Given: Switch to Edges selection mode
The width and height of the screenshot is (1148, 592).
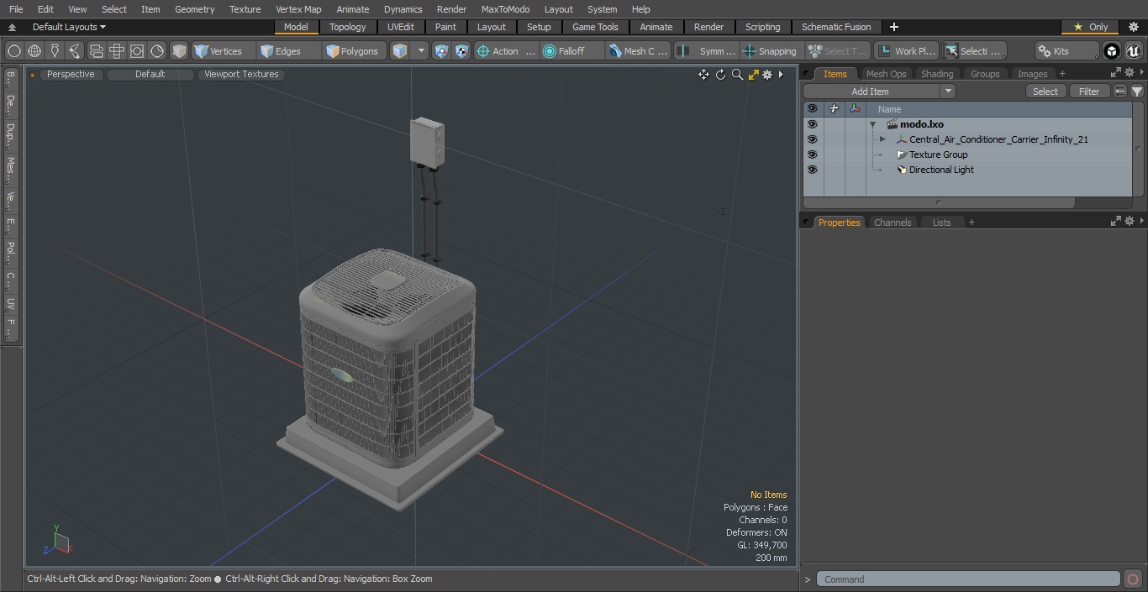Looking at the screenshot, I should click(x=287, y=51).
